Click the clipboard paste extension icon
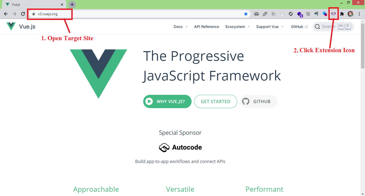 coord(274,14)
